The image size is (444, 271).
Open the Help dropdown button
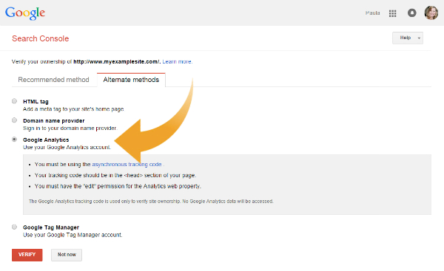click(x=408, y=38)
